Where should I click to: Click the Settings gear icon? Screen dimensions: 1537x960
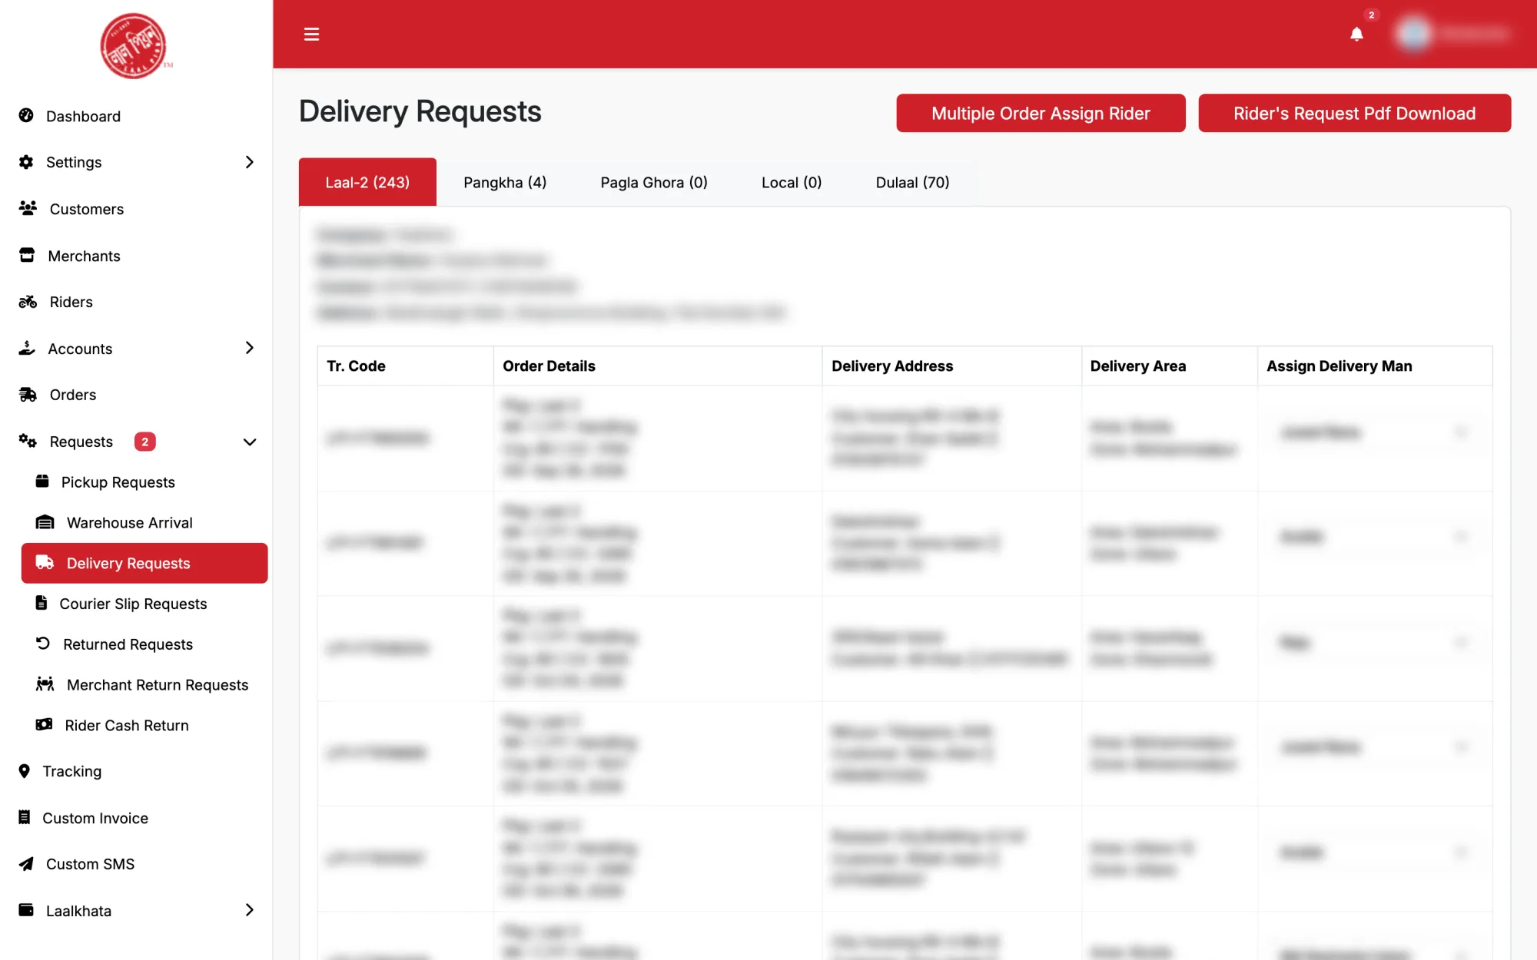tap(26, 162)
